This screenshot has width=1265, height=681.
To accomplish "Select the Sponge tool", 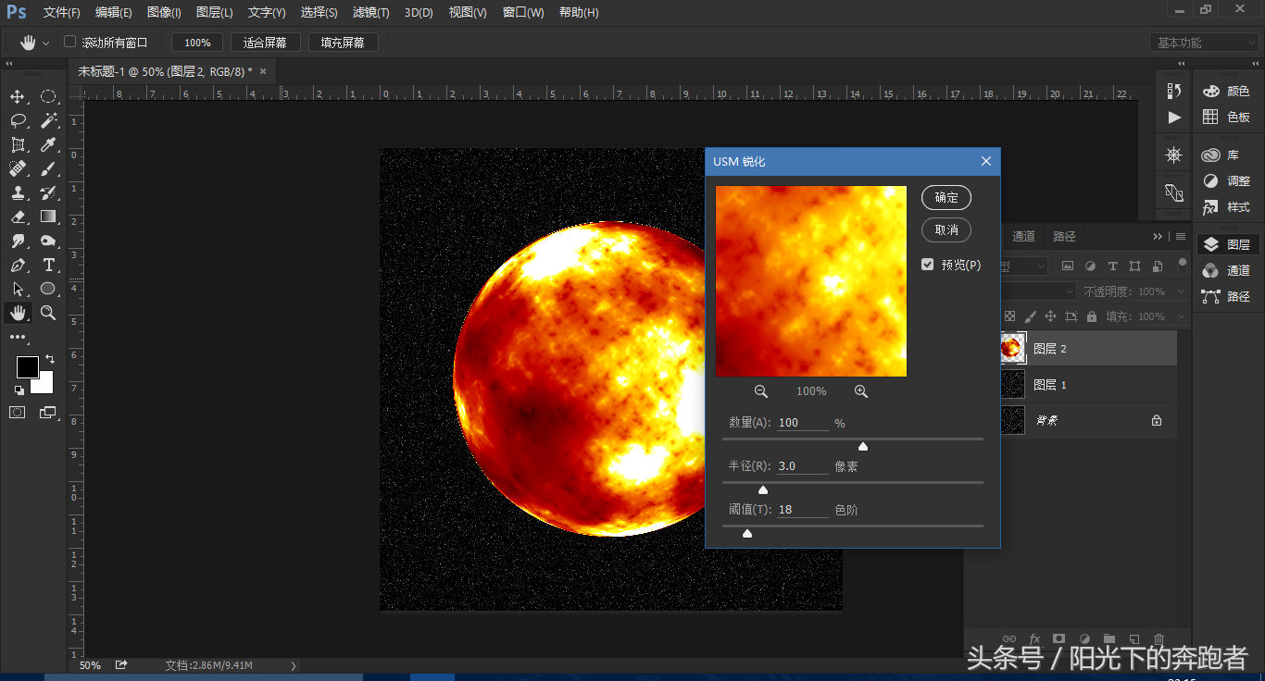I will click(x=48, y=241).
